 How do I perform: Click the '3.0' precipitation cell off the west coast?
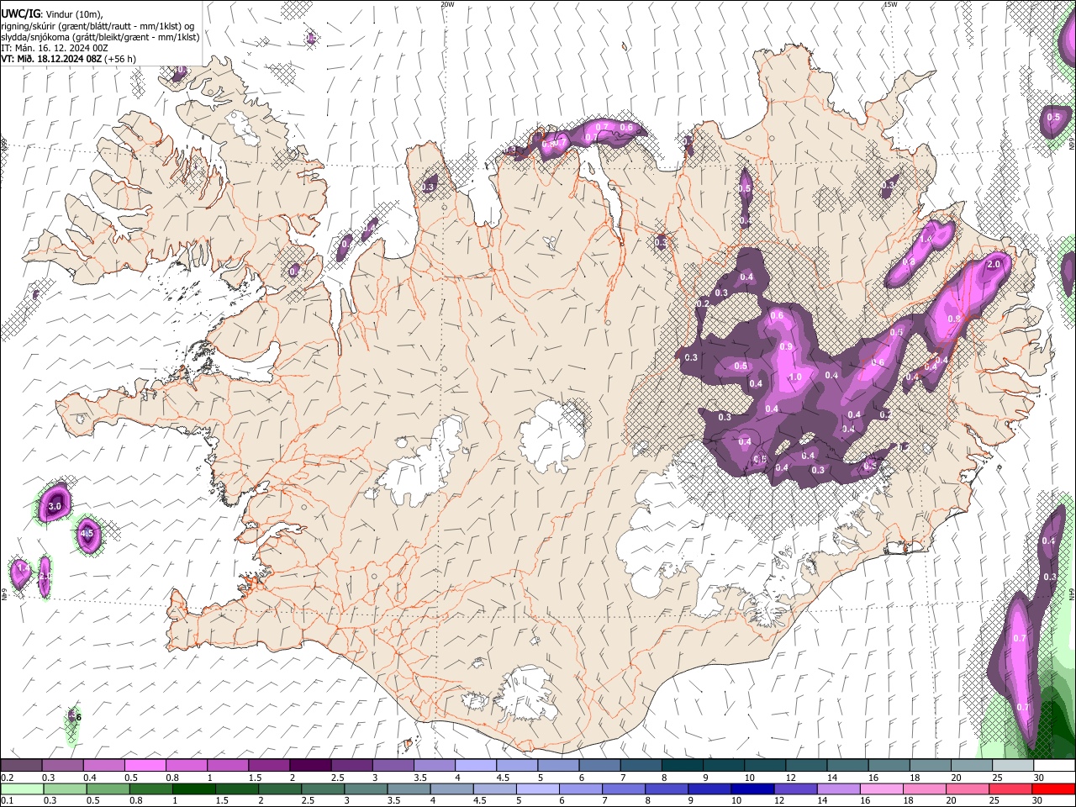pos(55,507)
